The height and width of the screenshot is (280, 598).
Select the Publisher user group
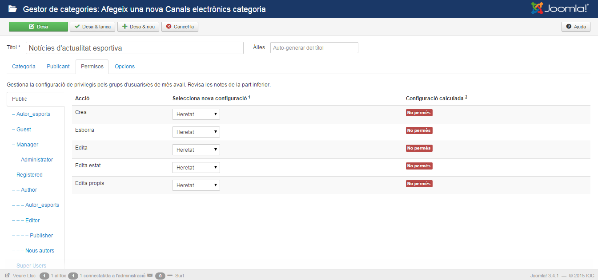[41, 236]
